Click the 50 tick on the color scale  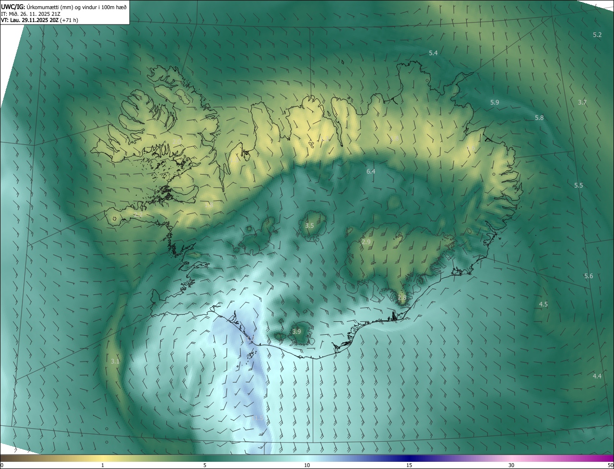point(610,465)
